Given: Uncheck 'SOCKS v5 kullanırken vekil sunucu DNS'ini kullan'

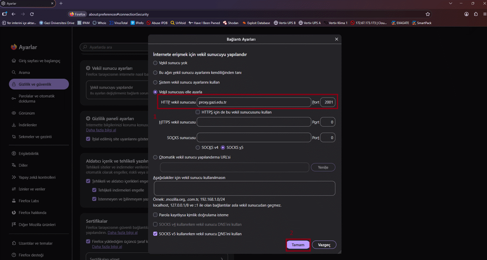Looking at the screenshot, I should tap(155, 234).
